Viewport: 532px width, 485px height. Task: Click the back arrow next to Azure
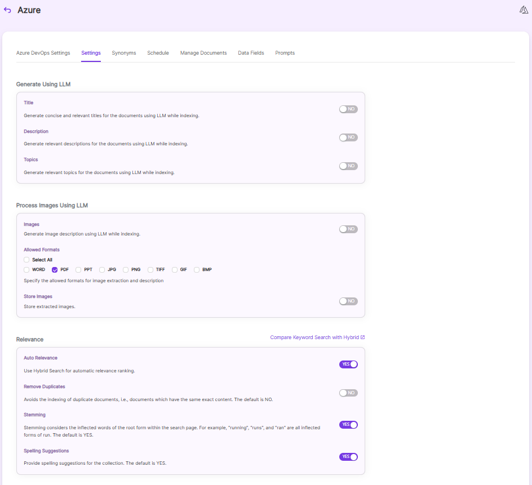[7, 10]
